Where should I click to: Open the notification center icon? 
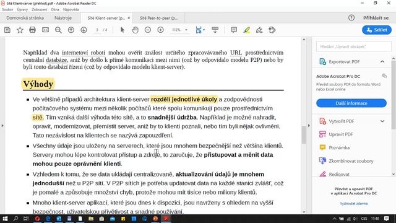(386, 219)
